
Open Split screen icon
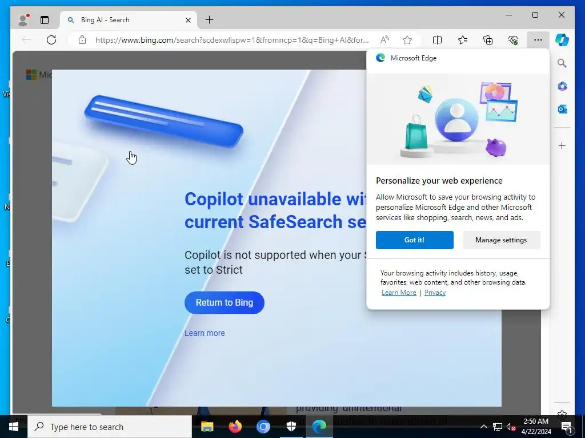(437, 40)
